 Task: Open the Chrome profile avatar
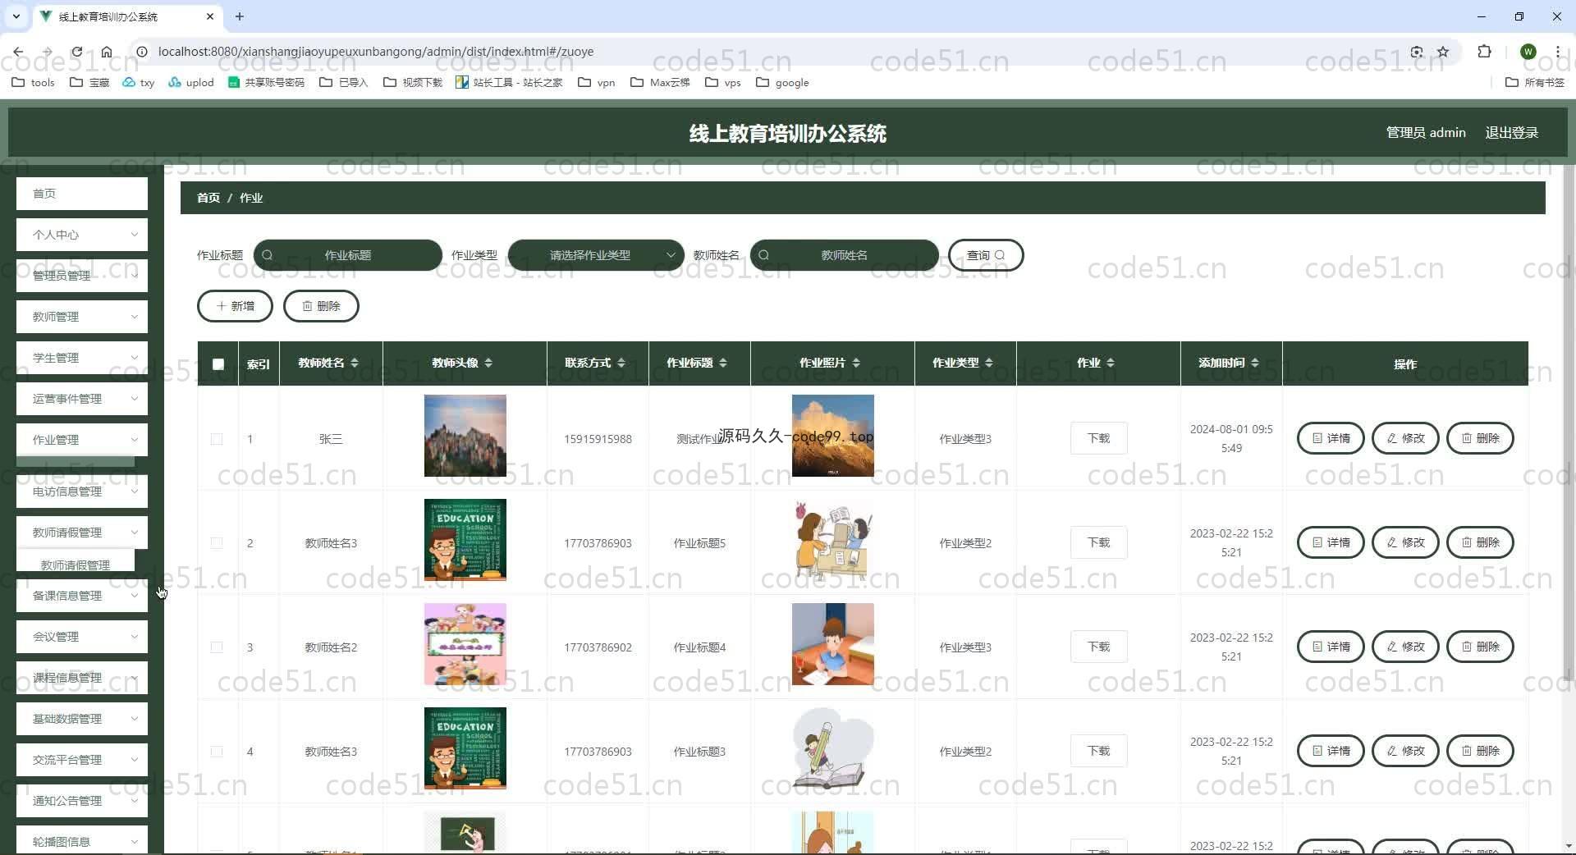tap(1528, 52)
